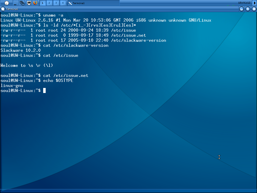
Task: Switch to workspace 3
Action: point(56,3)
